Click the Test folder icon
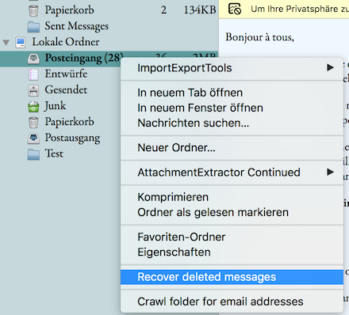 33,154
